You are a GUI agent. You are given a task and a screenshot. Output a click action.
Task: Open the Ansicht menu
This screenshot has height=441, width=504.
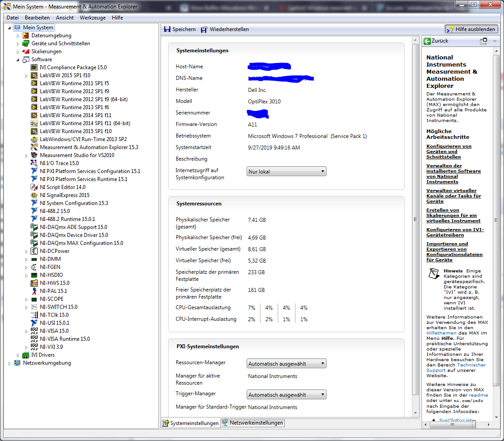(65, 18)
